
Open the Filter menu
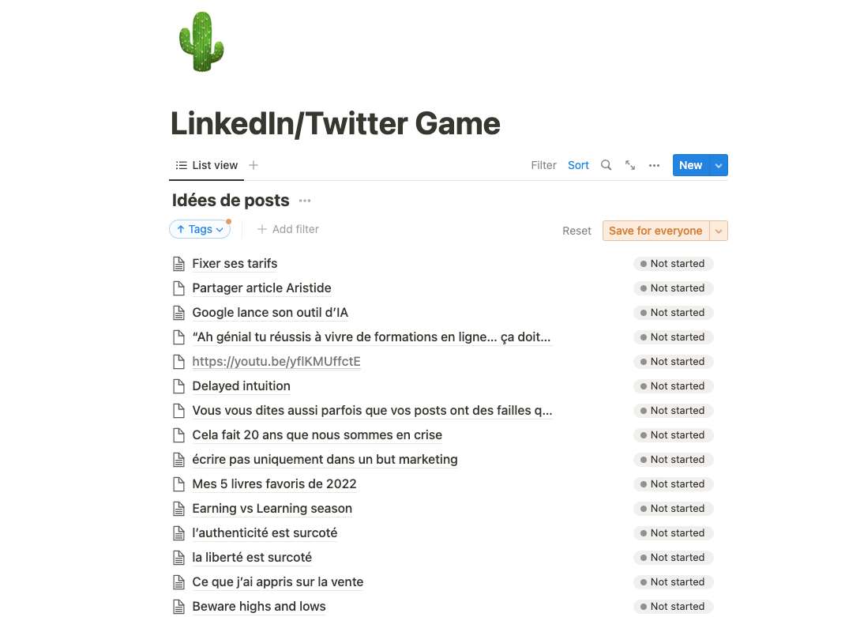[x=543, y=165]
